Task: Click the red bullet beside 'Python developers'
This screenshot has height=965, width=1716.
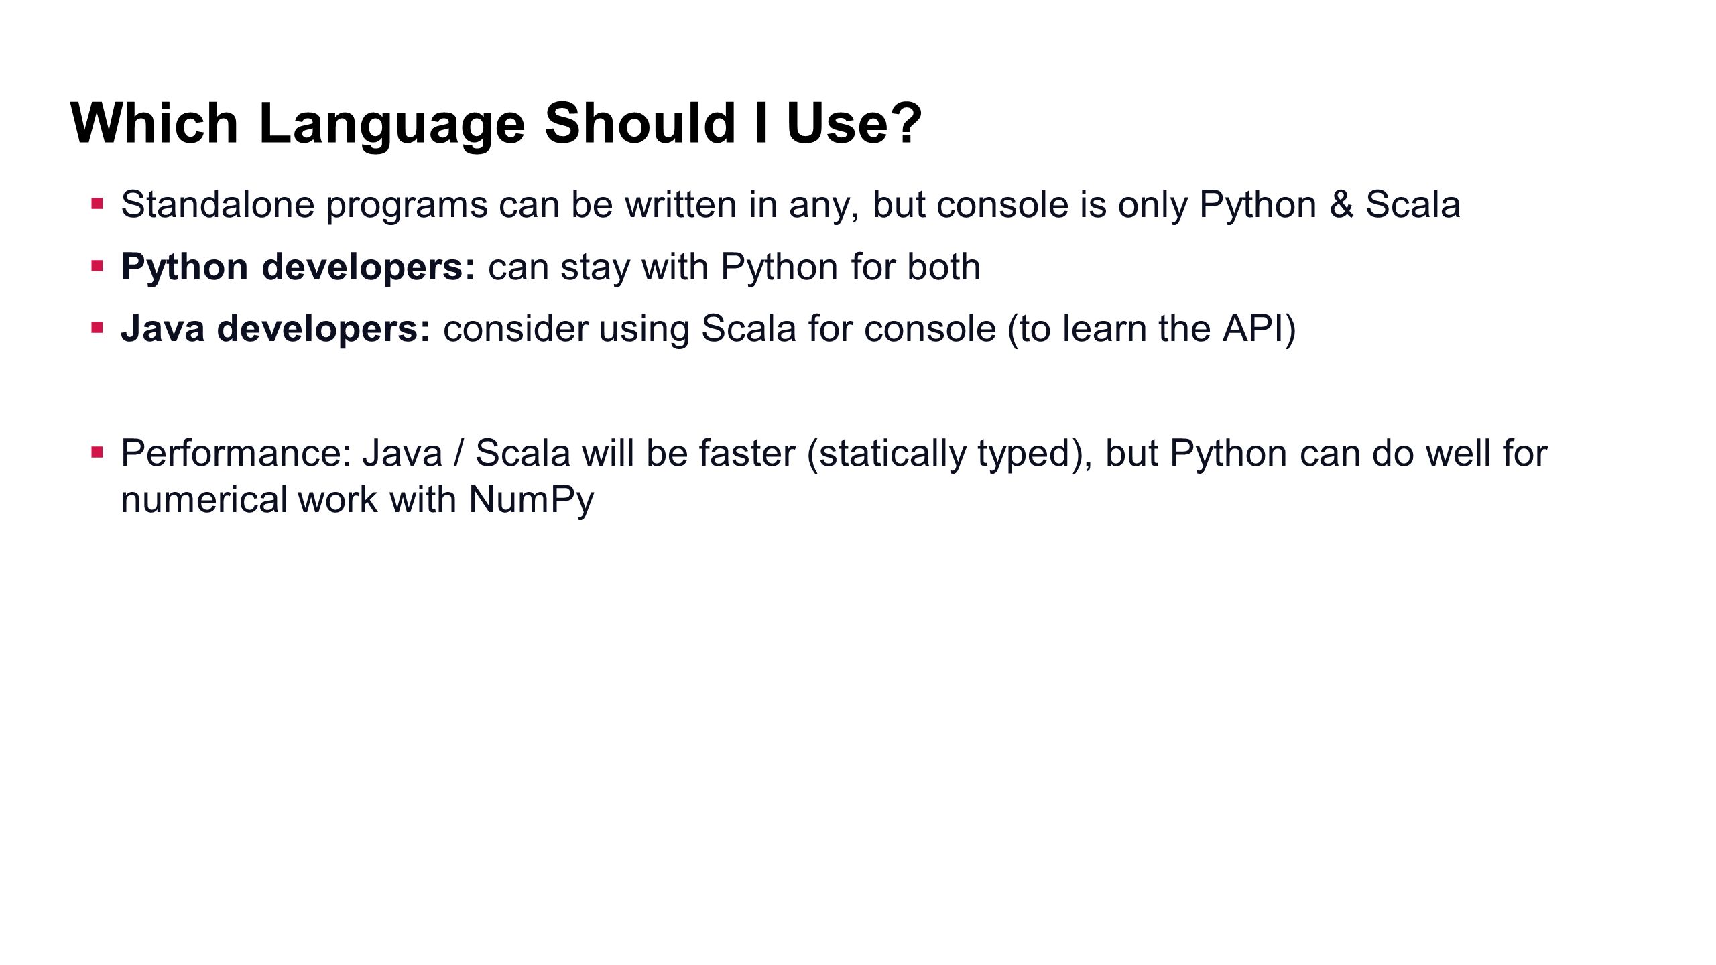Action: click(x=98, y=266)
